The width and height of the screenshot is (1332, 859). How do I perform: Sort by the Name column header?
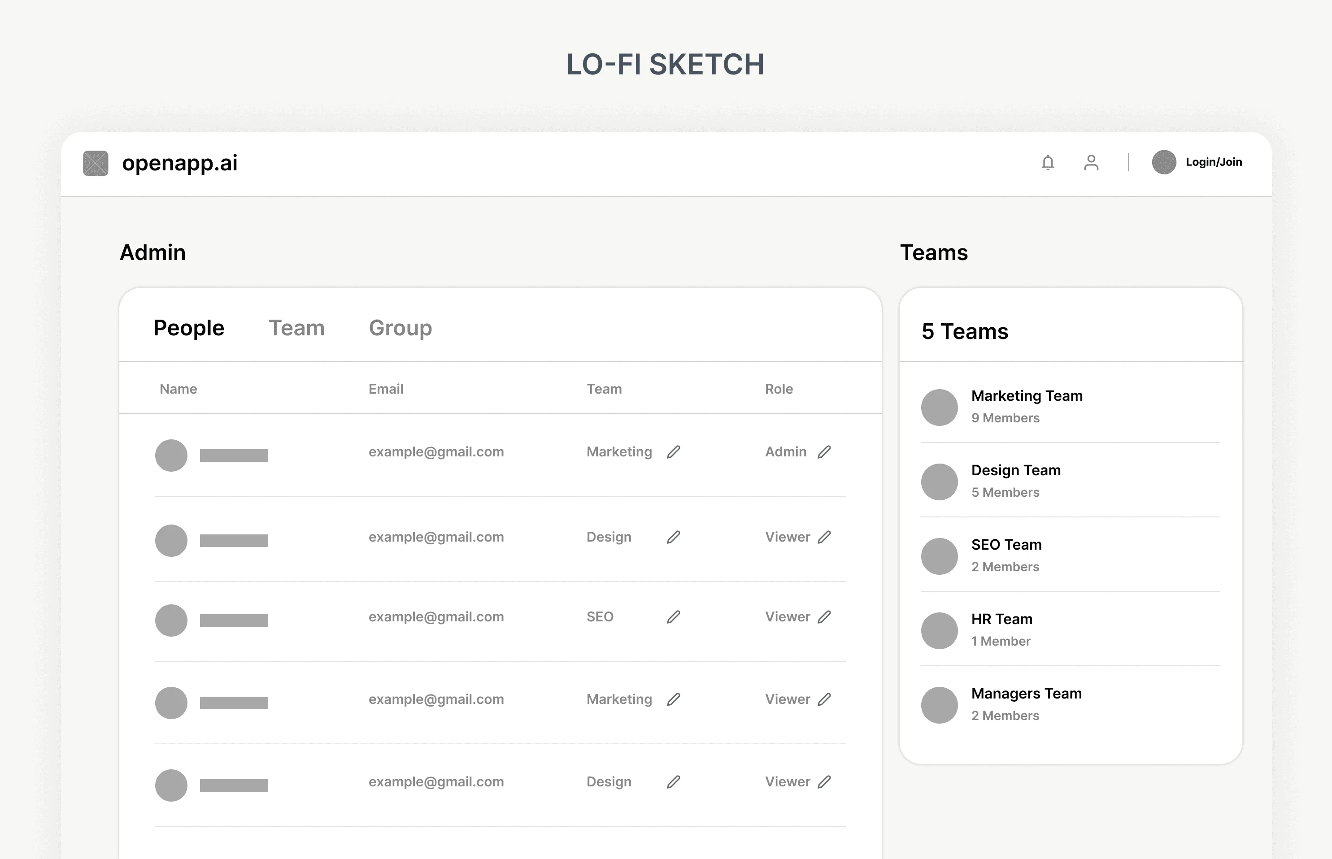tap(178, 389)
